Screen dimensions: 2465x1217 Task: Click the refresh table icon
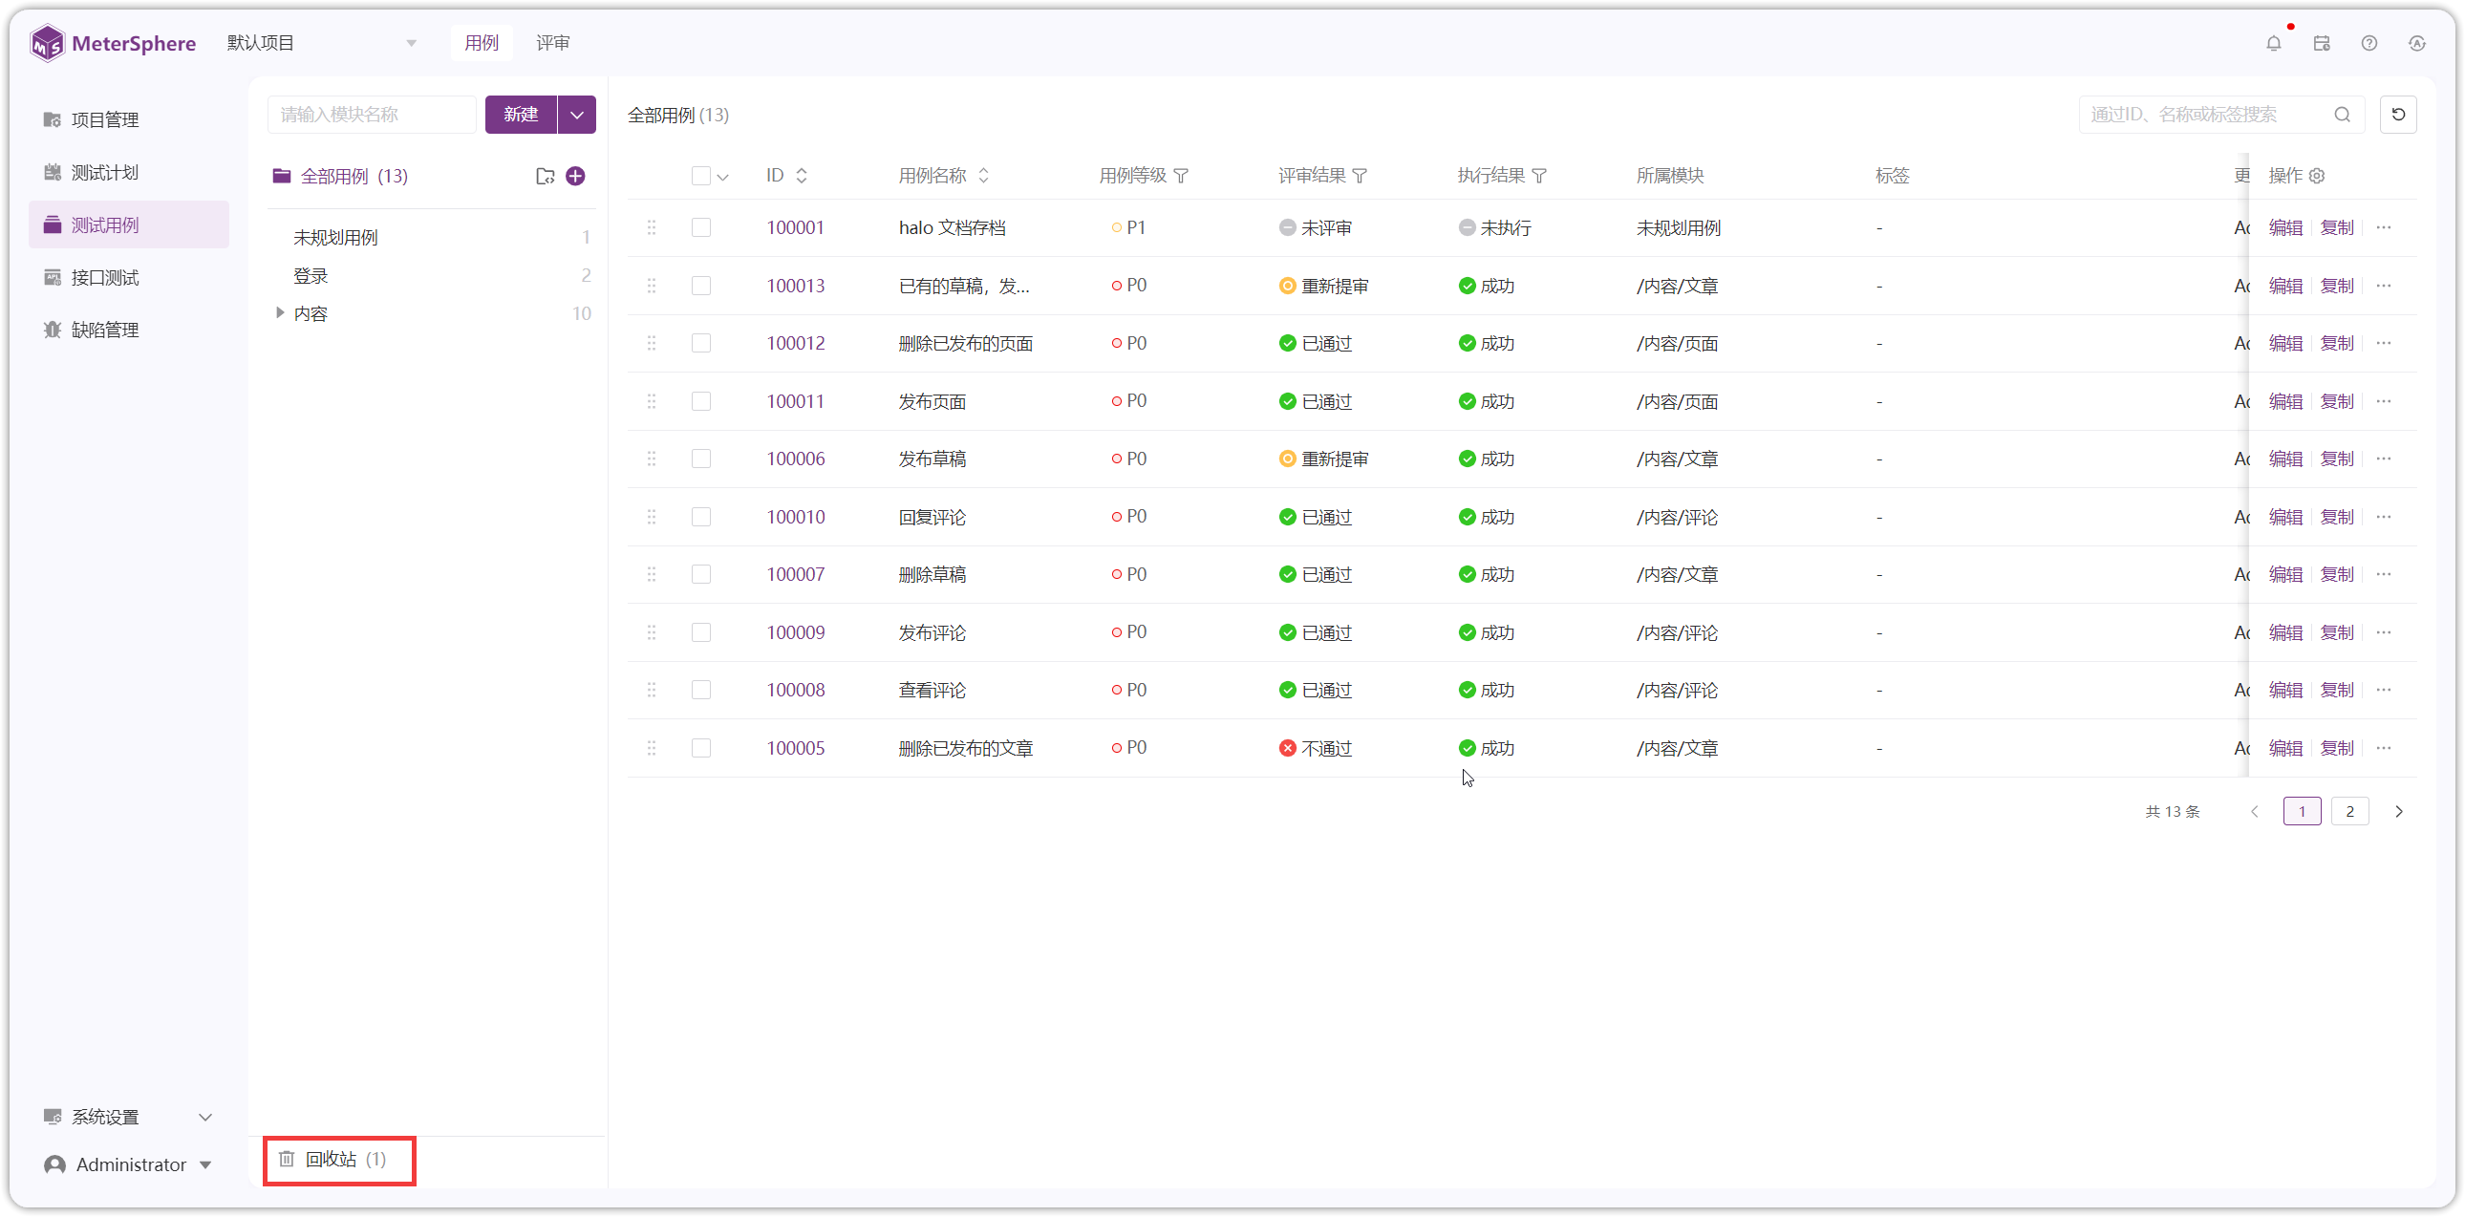click(2398, 115)
